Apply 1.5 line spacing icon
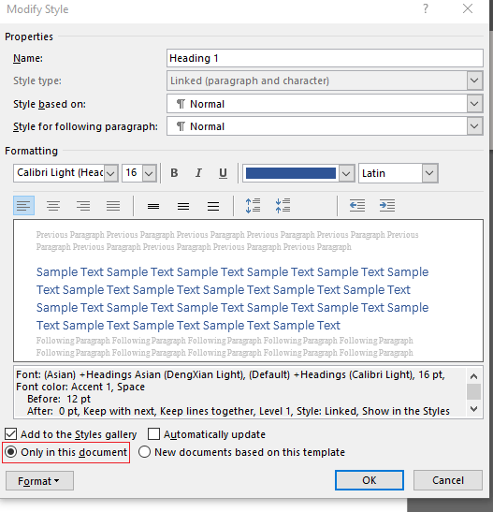The width and height of the screenshot is (493, 512). point(183,206)
